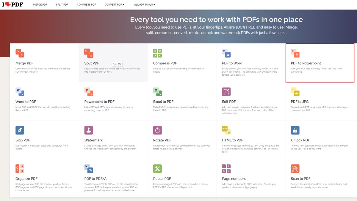Select COMPRESS PDF in the navigation bar
357x201 pixels.
pos(86,5)
